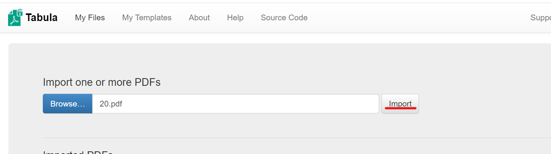Image resolution: width=551 pixels, height=154 pixels.
Task: Click the Import button
Action: (400, 104)
